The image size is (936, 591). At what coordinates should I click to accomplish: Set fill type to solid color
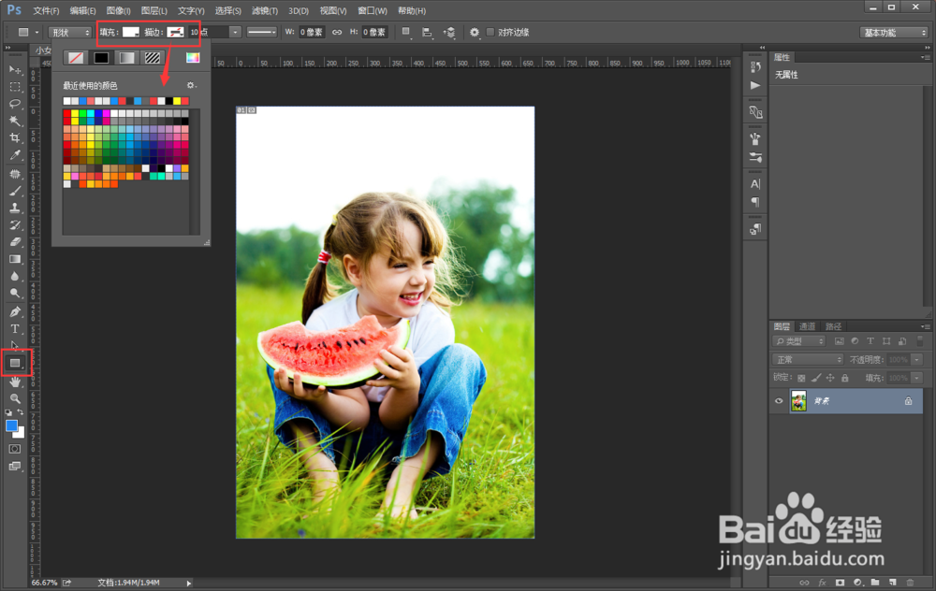101,57
